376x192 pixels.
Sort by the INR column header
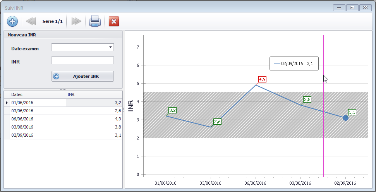tap(94, 94)
